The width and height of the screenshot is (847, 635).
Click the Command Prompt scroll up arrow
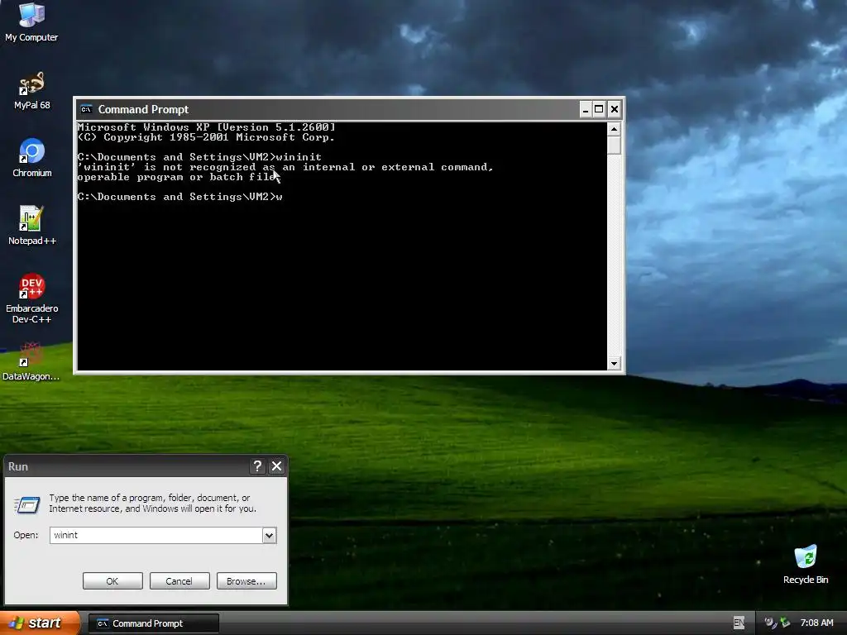[x=614, y=129]
